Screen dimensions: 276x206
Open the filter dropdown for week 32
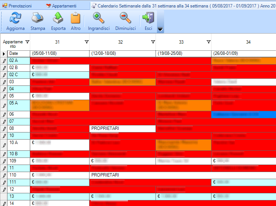point(153,42)
